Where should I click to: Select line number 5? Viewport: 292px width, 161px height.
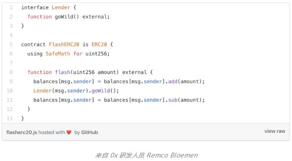point(11,44)
